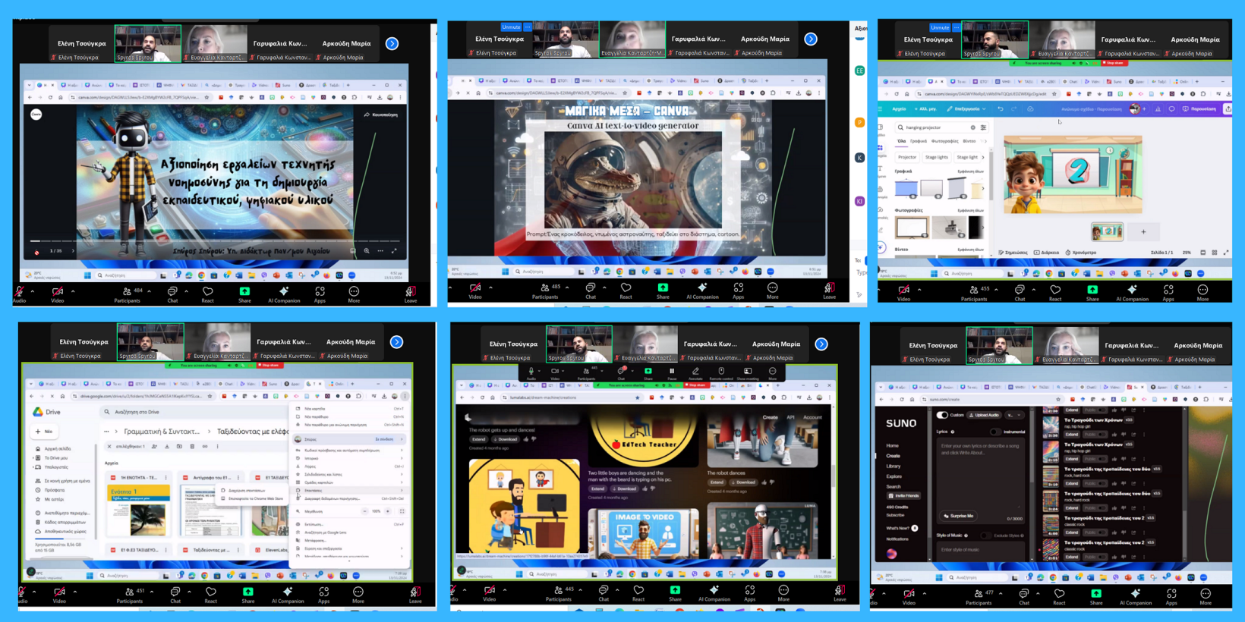Toggle Exclude Styles in Suno
The height and width of the screenshot is (622, 1245).
985,536
